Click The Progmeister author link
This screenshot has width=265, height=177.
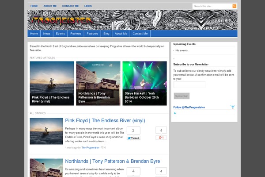point(91,147)
